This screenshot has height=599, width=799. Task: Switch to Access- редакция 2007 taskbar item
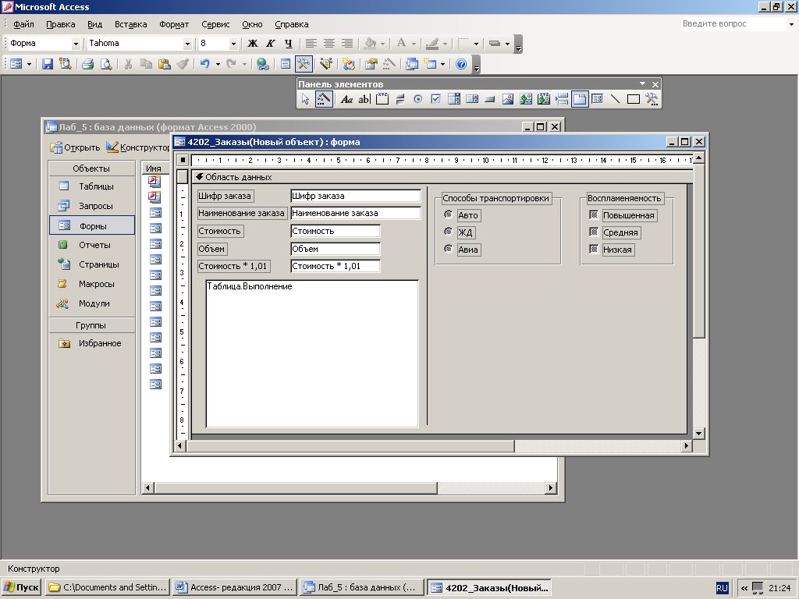click(x=236, y=587)
